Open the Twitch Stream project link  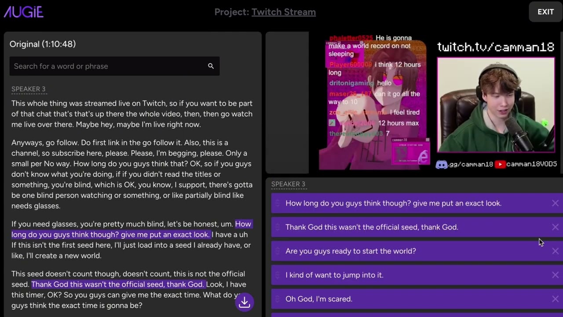[x=284, y=12]
